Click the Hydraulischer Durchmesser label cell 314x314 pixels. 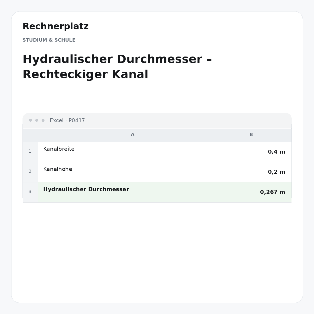click(x=122, y=192)
